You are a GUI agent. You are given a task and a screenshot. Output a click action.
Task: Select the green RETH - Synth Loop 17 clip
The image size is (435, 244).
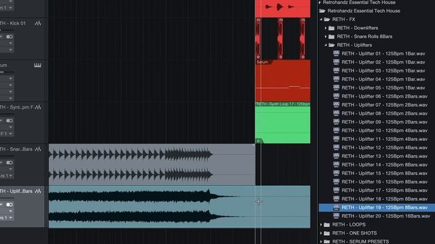tap(283, 123)
